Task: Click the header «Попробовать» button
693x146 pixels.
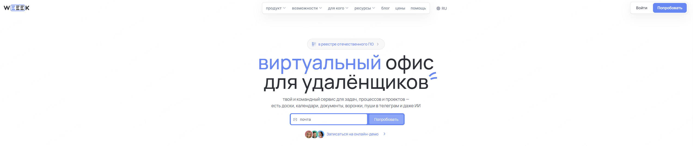Action: pyautogui.click(x=670, y=8)
